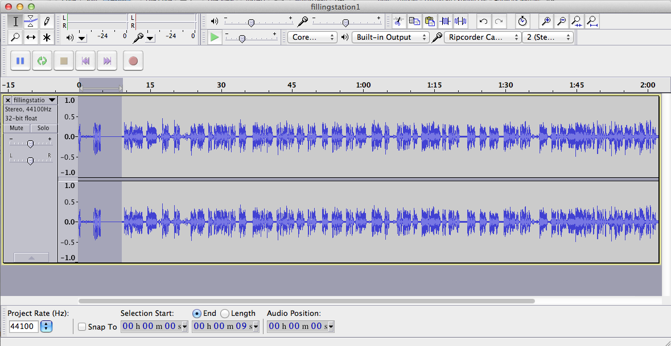Solo the fillingstatio track

pos(44,128)
